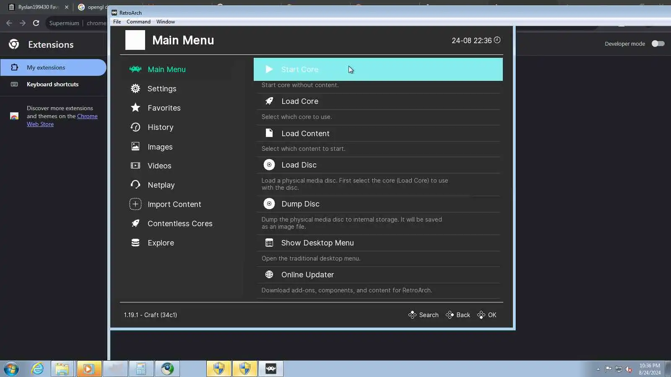
Task: Click the Main Menu invader icon in sidebar
Action: 135,69
